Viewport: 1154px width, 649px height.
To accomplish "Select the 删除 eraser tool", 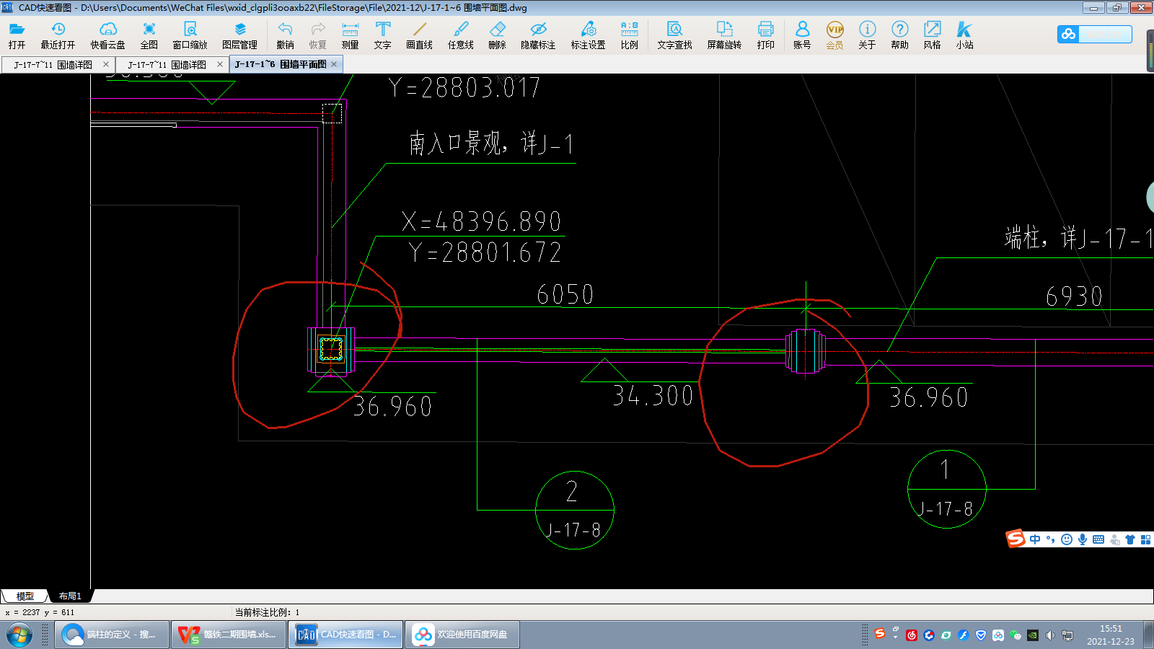I will coord(497,35).
